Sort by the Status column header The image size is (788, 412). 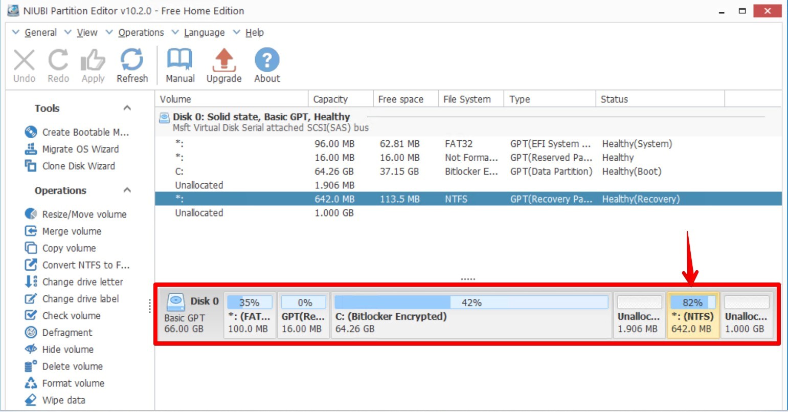coord(661,99)
